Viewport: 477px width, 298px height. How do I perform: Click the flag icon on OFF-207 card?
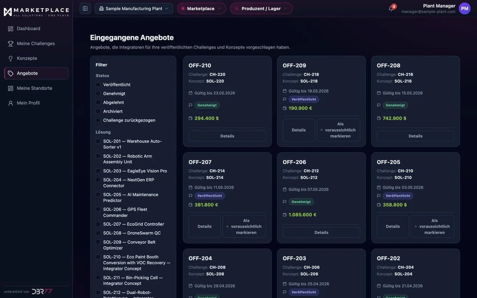[191, 196]
